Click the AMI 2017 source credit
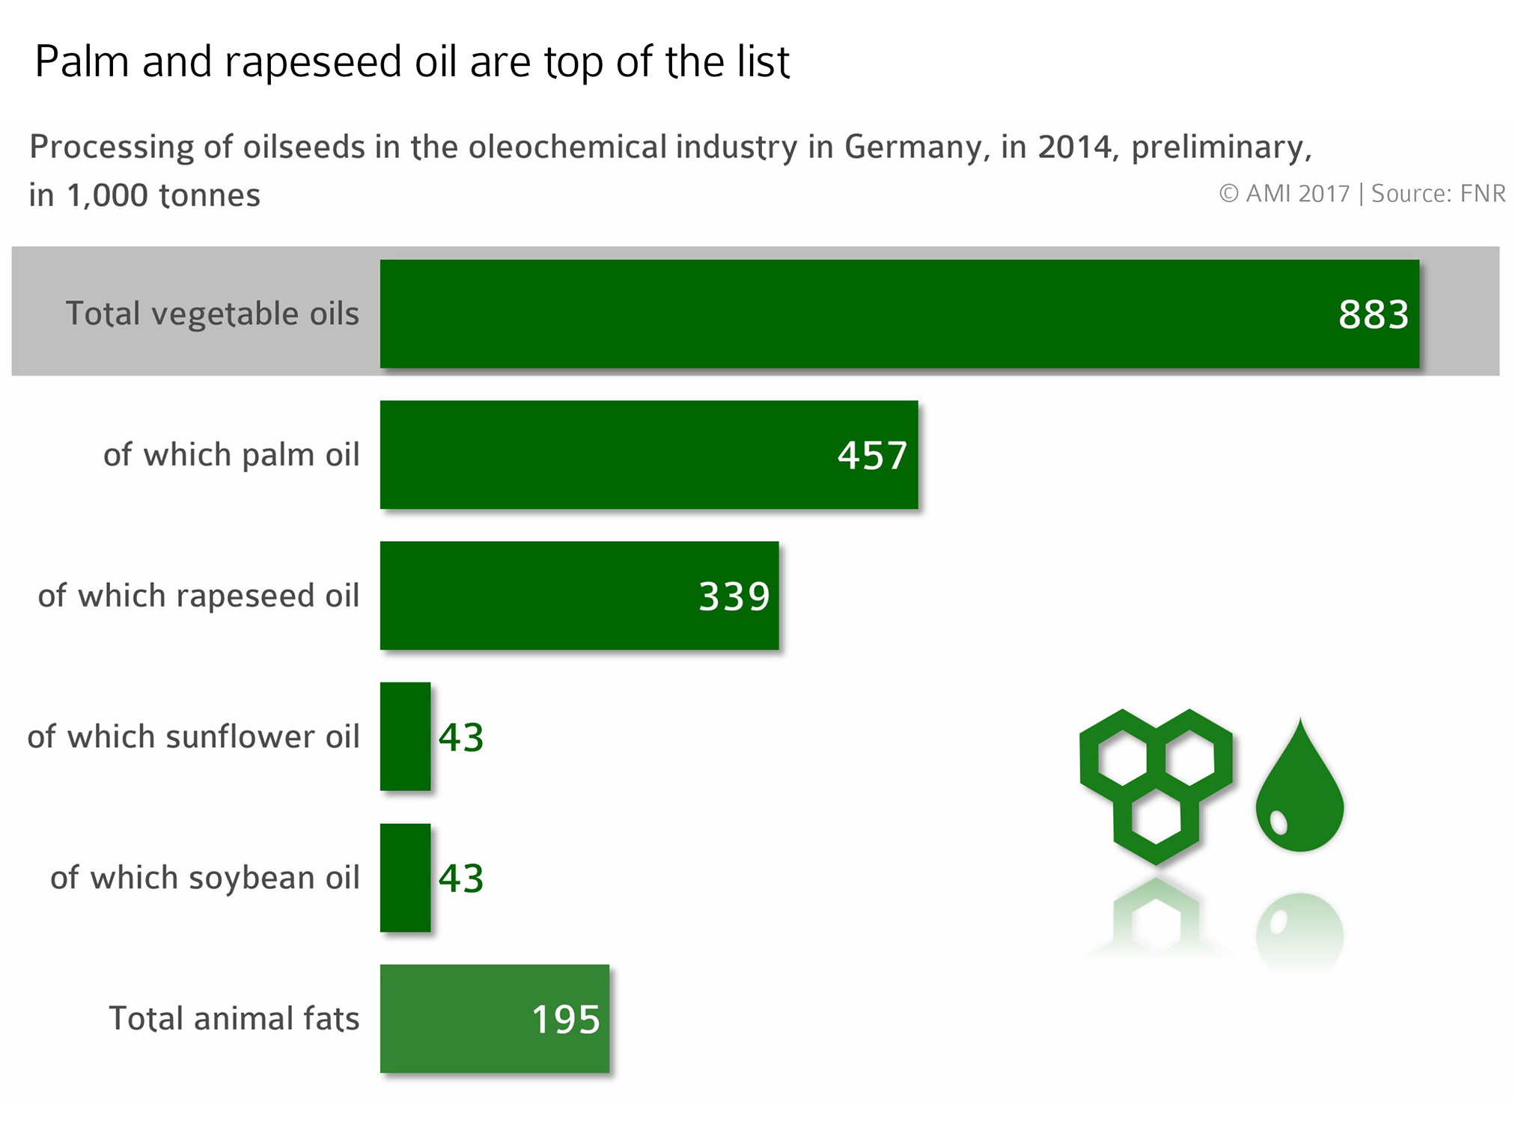The width and height of the screenshot is (1533, 1136). point(1362,194)
